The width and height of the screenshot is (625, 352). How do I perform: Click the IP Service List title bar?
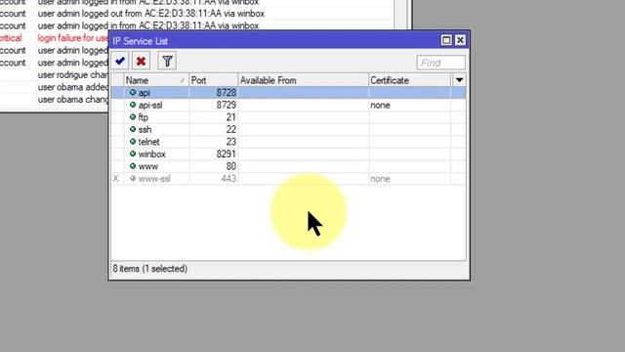(x=275, y=41)
